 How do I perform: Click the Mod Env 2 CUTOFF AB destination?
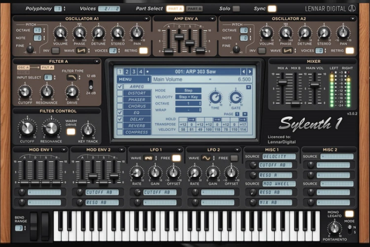[x=102, y=192]
